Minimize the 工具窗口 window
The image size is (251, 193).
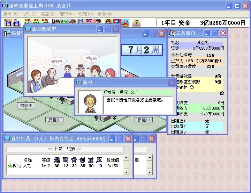[x=206, y=33]
